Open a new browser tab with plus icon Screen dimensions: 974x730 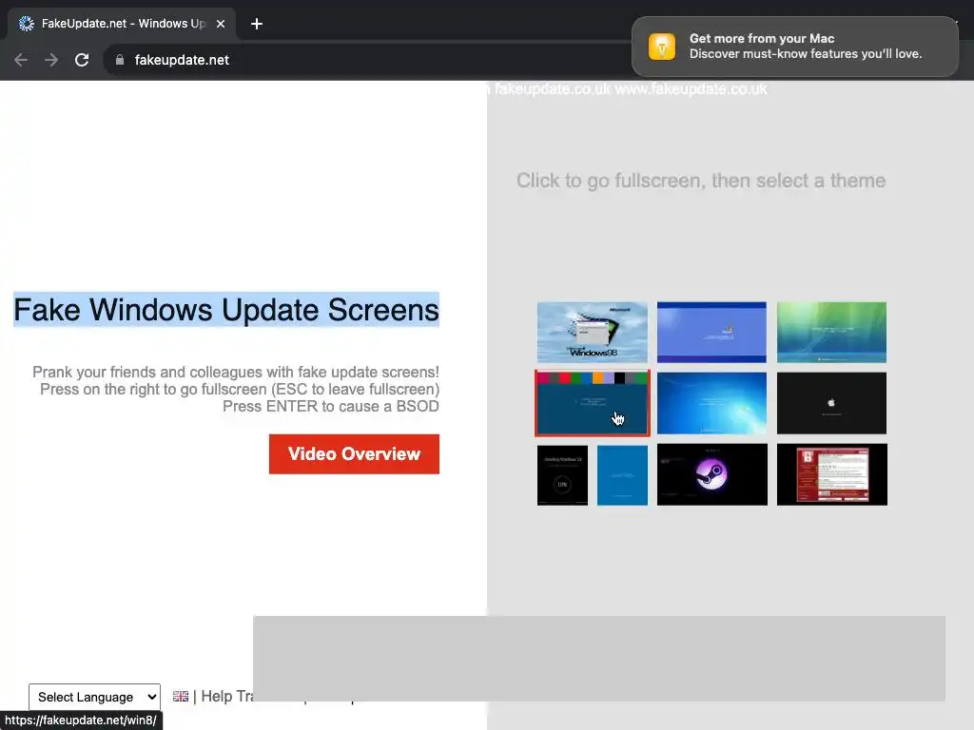257,24
